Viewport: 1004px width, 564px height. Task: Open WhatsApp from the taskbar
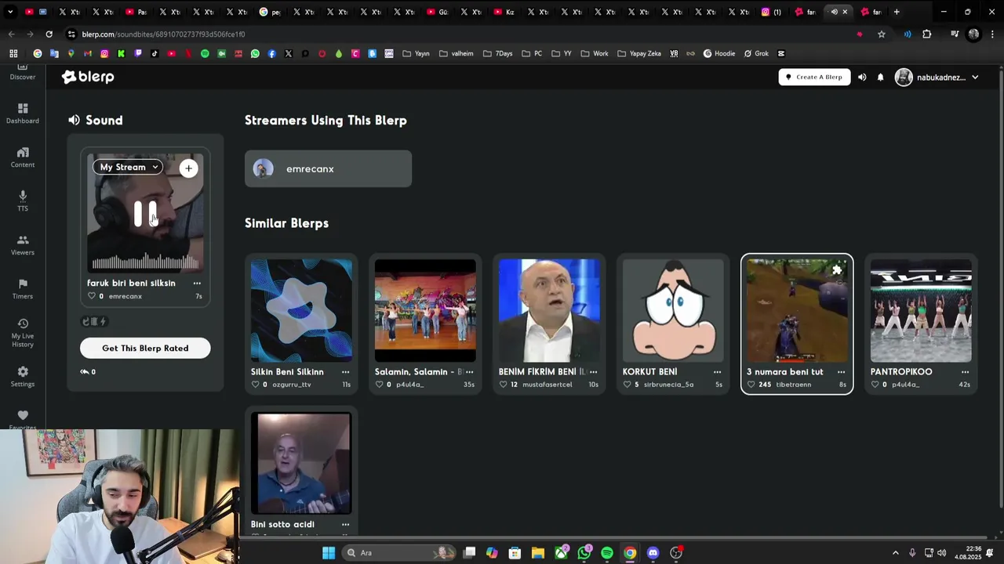click(x=584, y=553)
